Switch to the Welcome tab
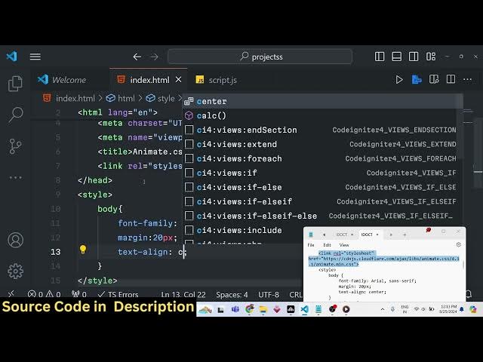Viewport: 483px width, 362px height. [x=68, y=80]
